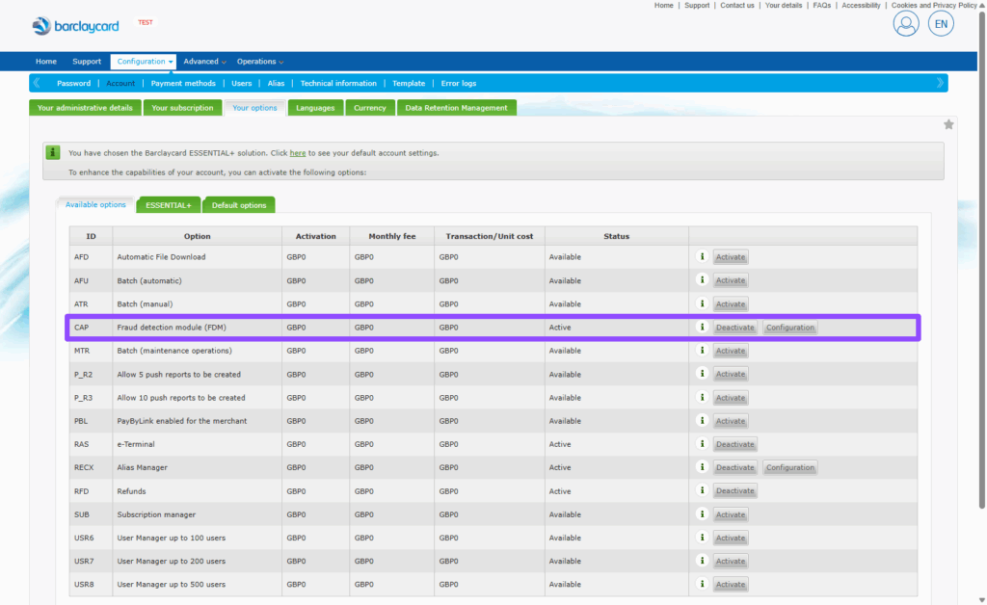Open the user profile icon

[906, 24]
